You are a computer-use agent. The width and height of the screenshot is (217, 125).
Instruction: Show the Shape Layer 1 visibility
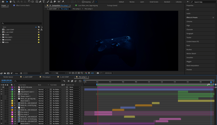pos(1,96)
